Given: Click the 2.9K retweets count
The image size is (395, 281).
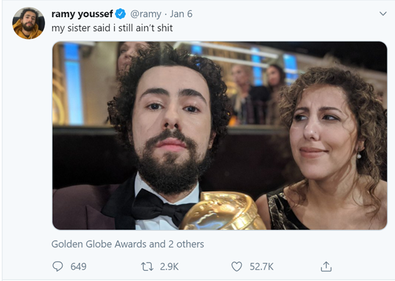Looking at the screenshot, I should point(169,266).
